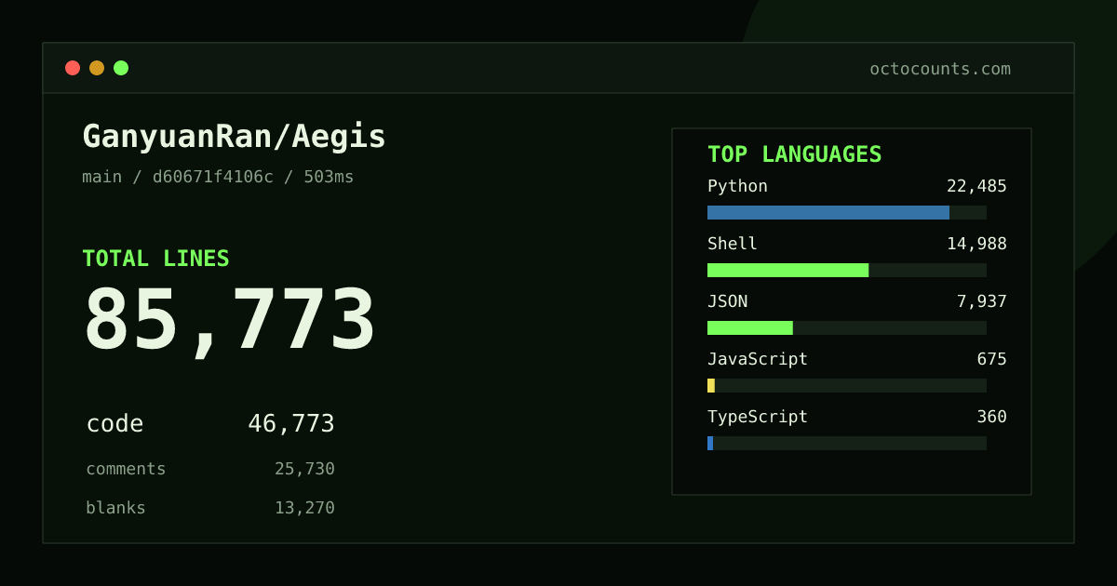Click the blanks label
This screenshot has width=1117, height=586.
(115, 508)
